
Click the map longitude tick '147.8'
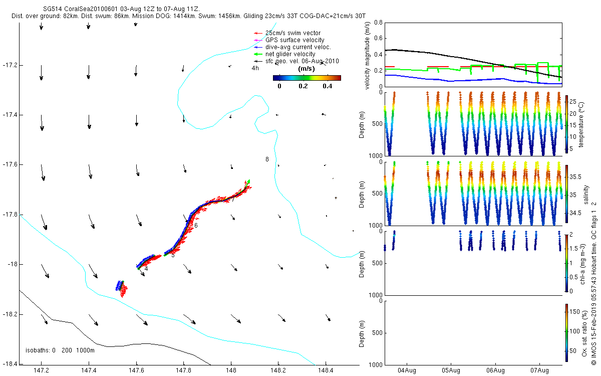click(183, 371)
